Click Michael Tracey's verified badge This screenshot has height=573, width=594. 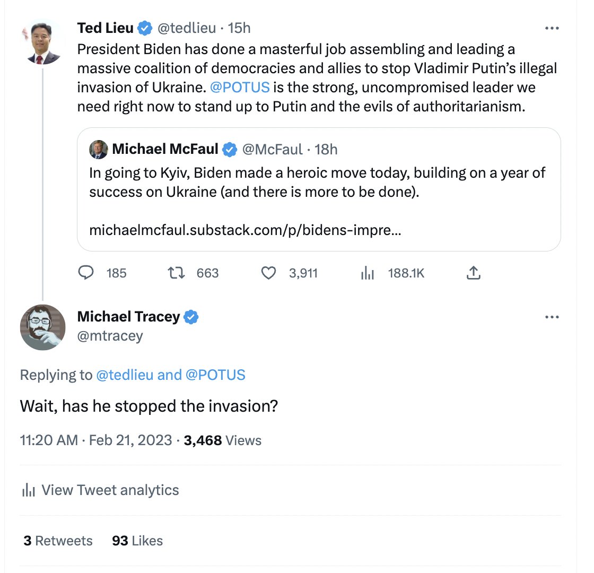pyautogui.click(x=191, y=317)
